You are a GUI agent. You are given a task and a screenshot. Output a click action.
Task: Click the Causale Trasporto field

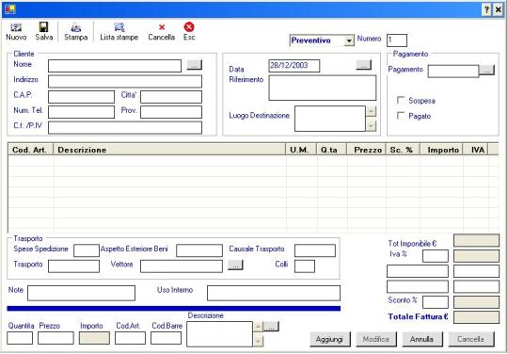tap(315, 250)
